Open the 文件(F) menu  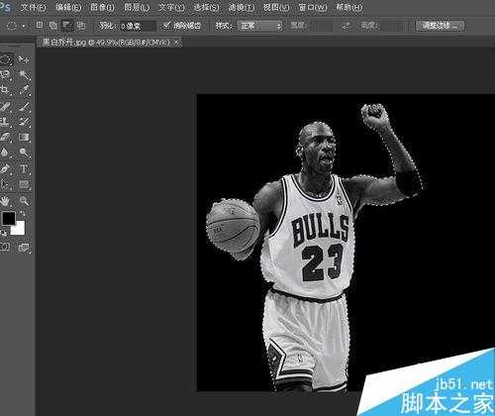(33, 7)
